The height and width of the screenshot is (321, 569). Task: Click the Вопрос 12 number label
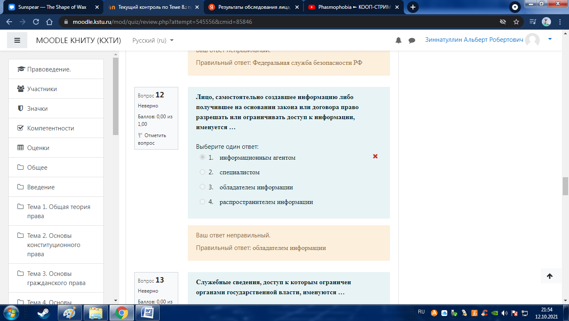151,95
